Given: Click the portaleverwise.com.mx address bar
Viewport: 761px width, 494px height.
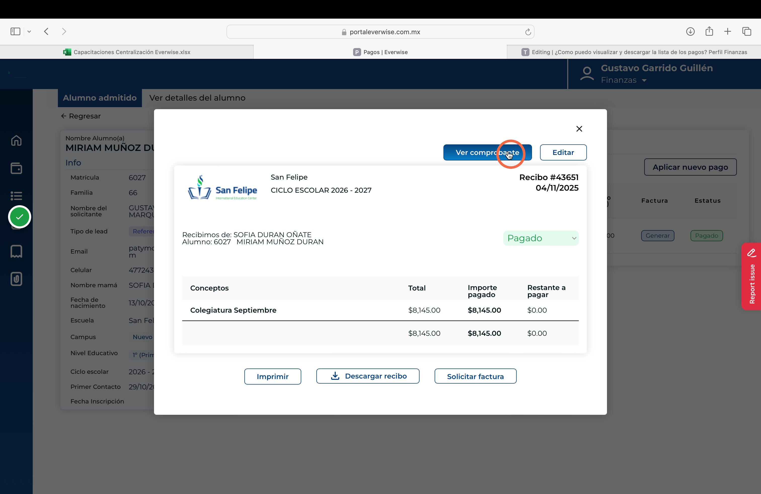Looking at the screenshot, I should [380, 32].
